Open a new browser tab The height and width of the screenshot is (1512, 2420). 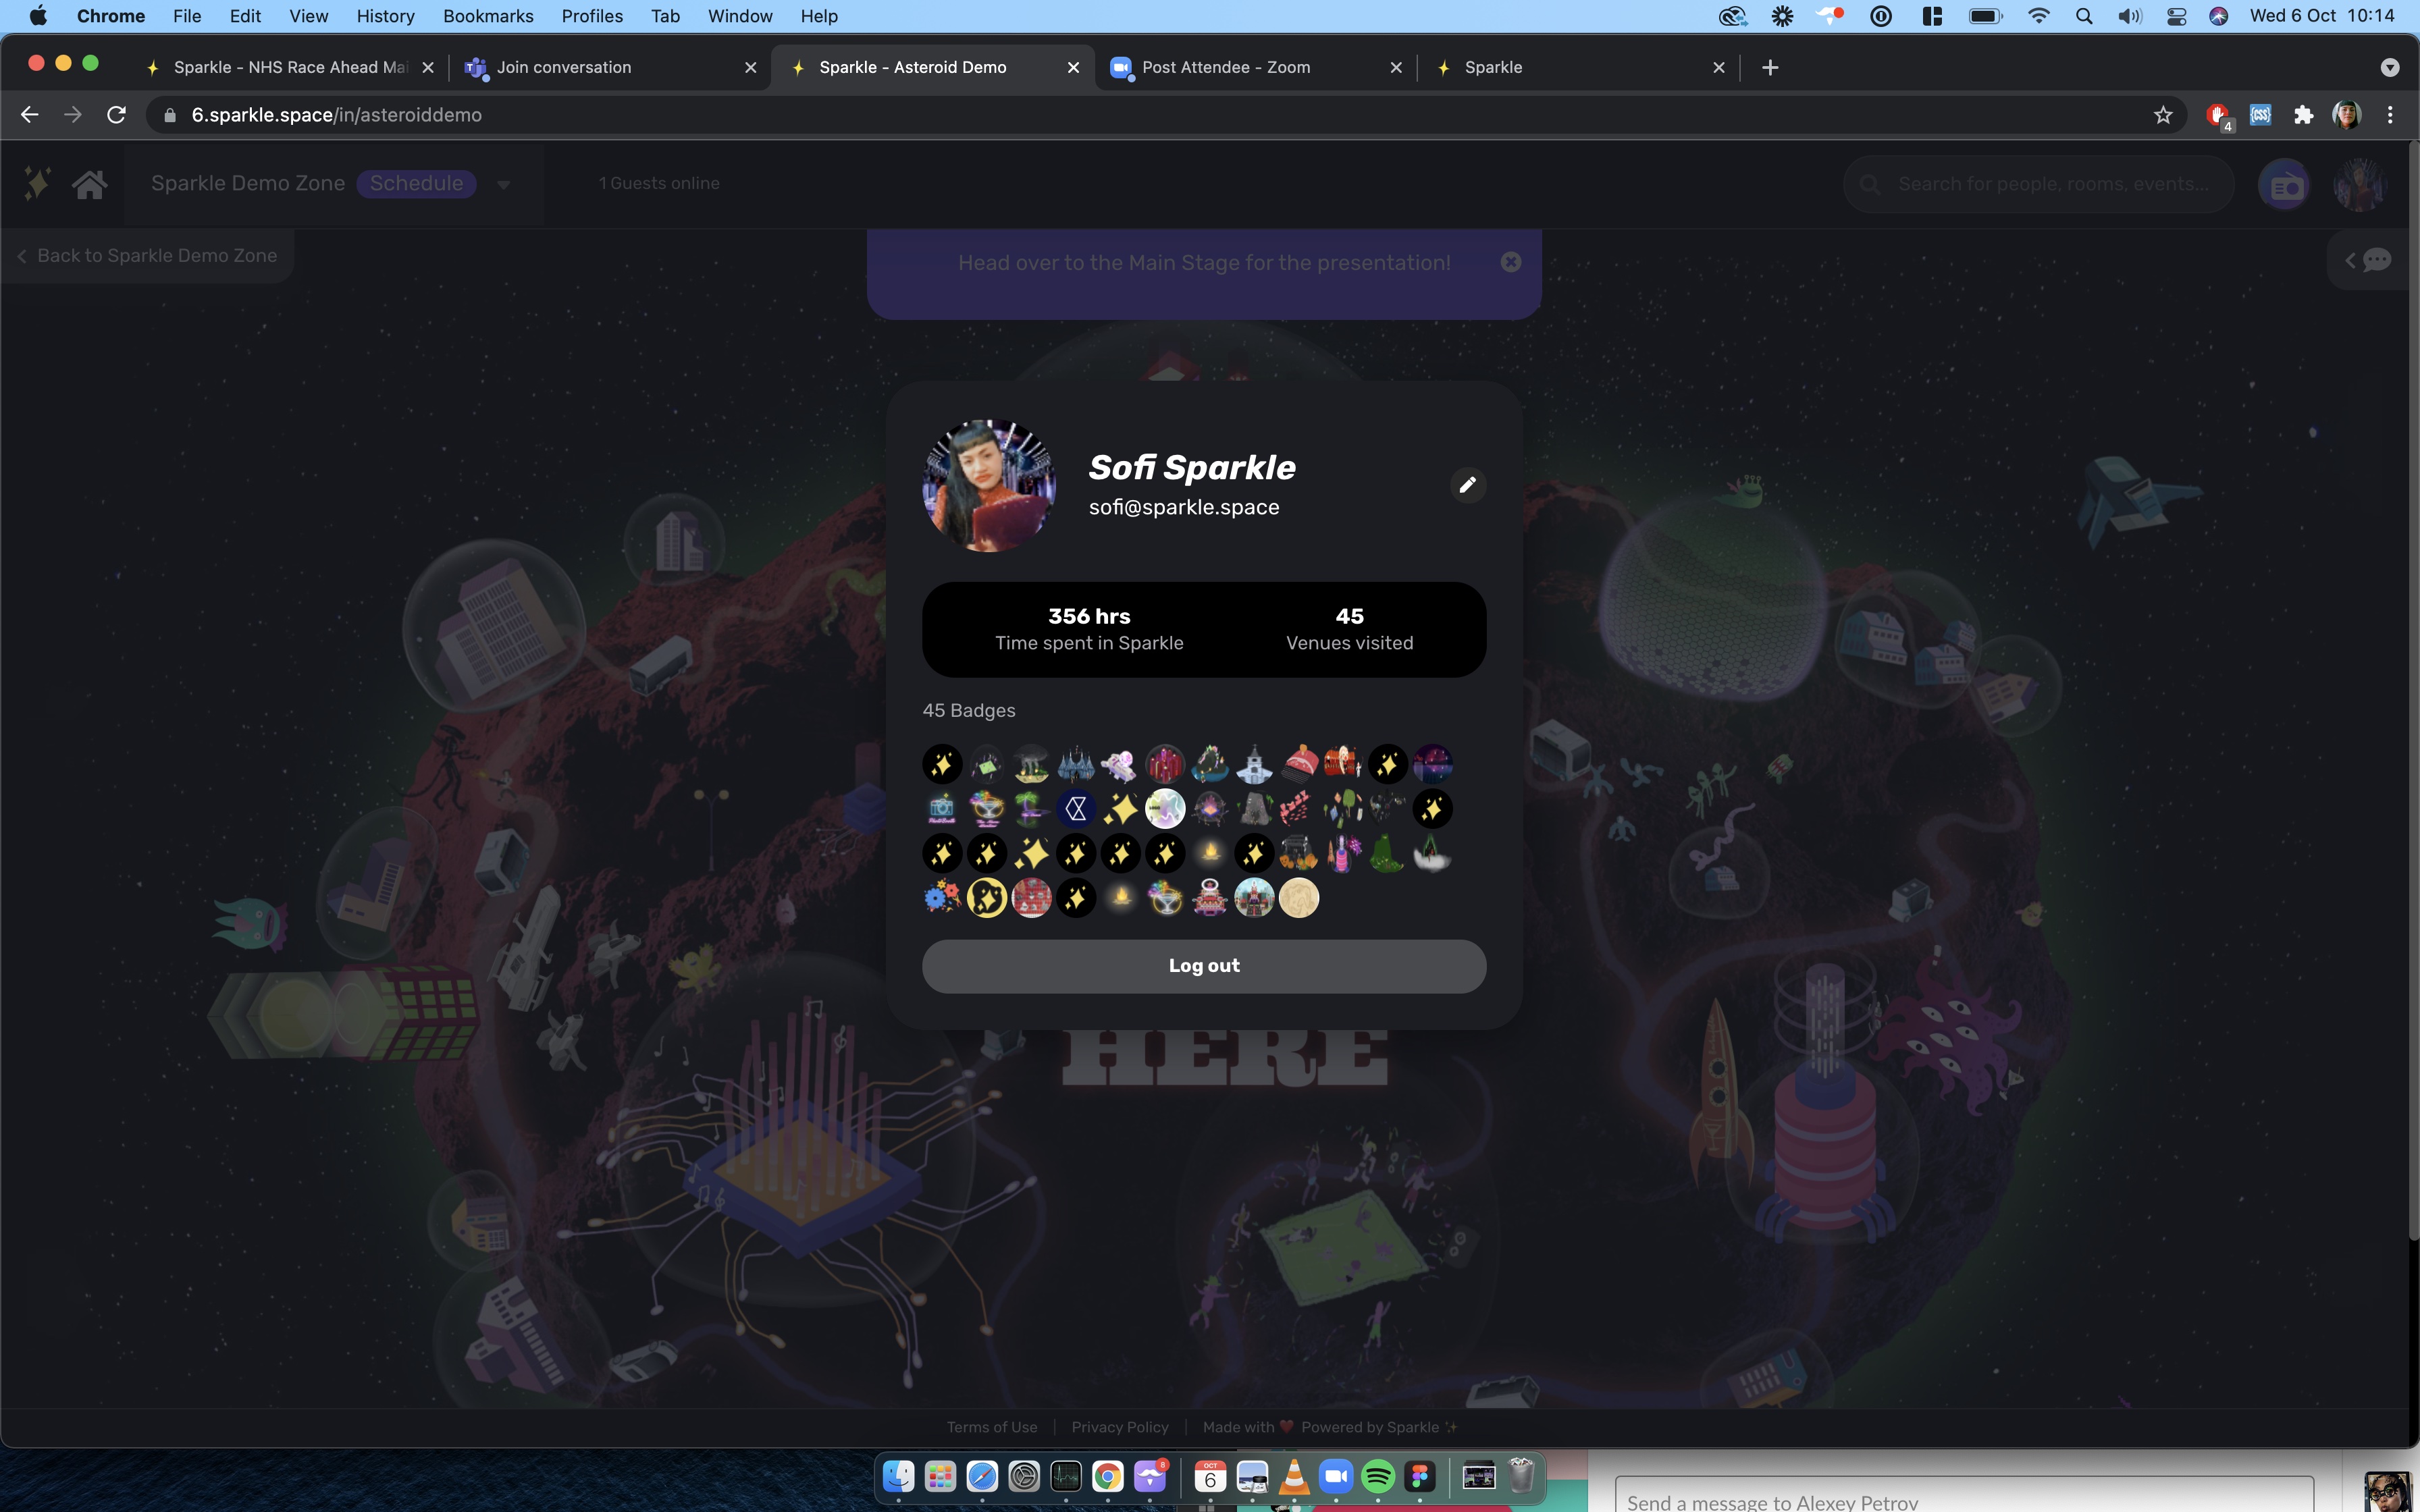(1770, 67)
